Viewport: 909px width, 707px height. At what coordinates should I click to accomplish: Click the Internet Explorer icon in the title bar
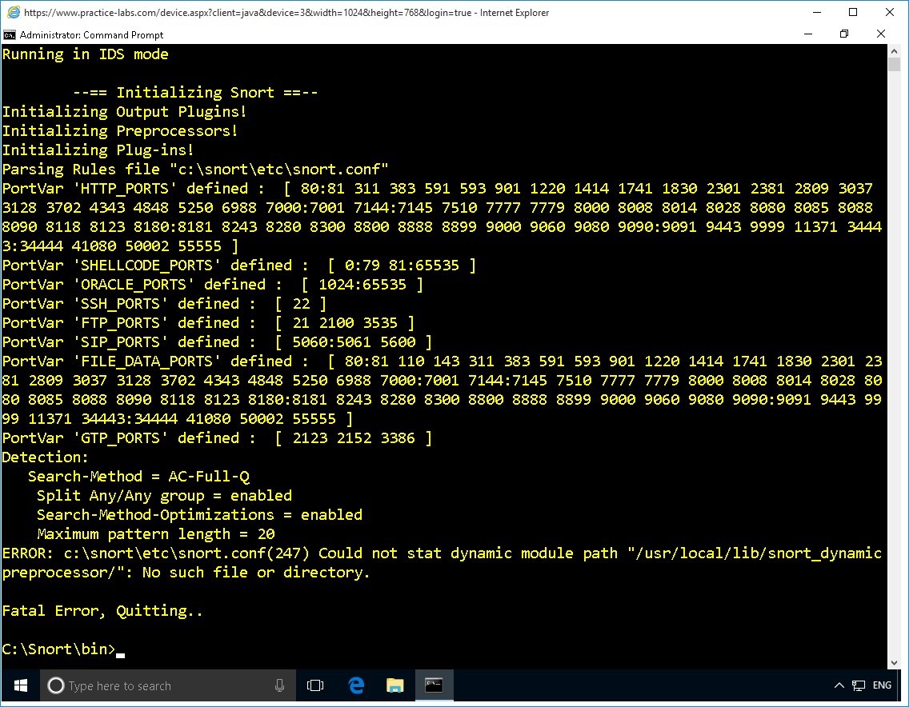click(x=13, y=13)
